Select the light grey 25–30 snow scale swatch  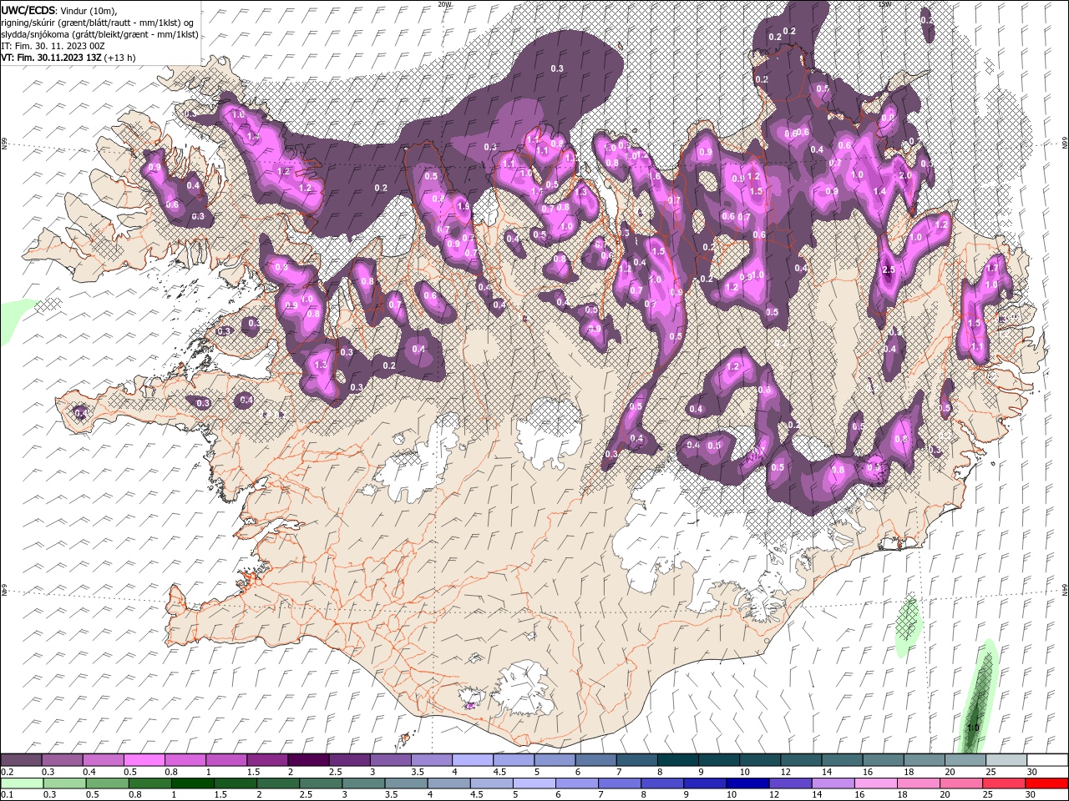coord(1006,760)
